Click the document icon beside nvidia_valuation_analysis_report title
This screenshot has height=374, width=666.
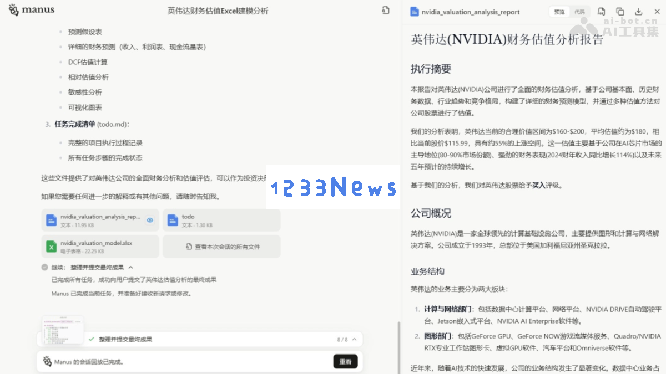pyautogui.click(x=414, y=12)
